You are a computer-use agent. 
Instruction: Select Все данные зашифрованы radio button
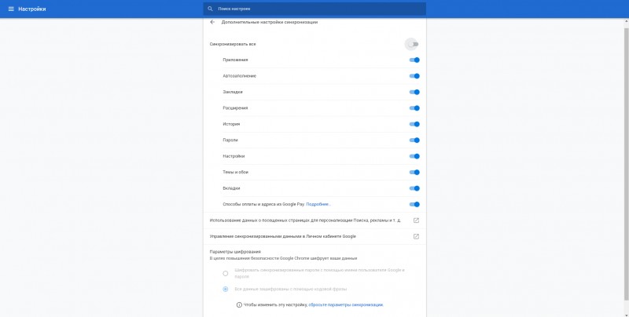tap(226, 289)
